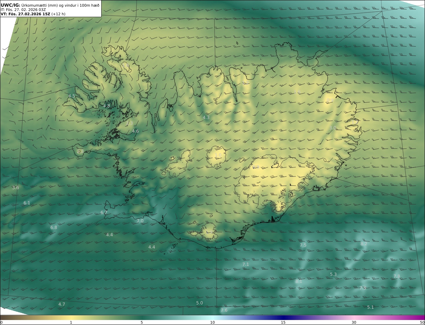Viewport: 425px width, 325px height.
Task: Click the map value 7.6
Action: click(224, 310)
